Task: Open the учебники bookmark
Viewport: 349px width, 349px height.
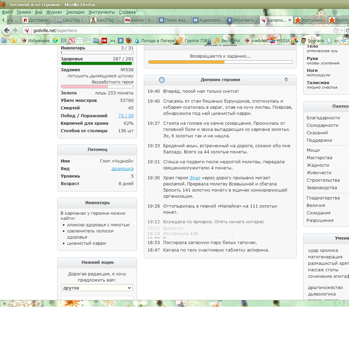Action: [256, 41]
